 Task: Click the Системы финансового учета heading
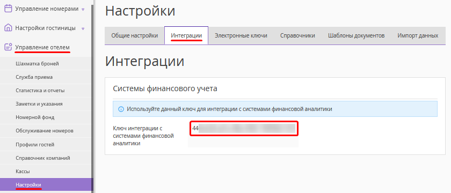(165, 88)
